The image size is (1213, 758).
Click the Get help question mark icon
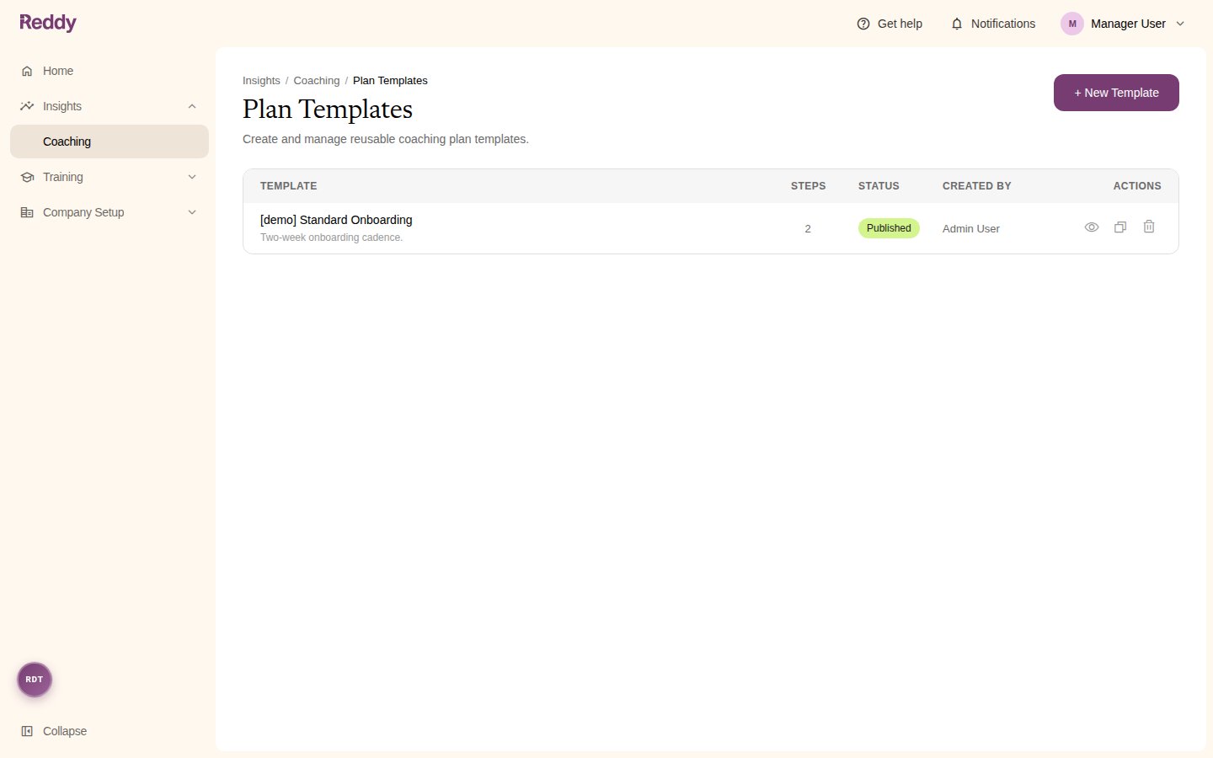click(x=863, y=24)
